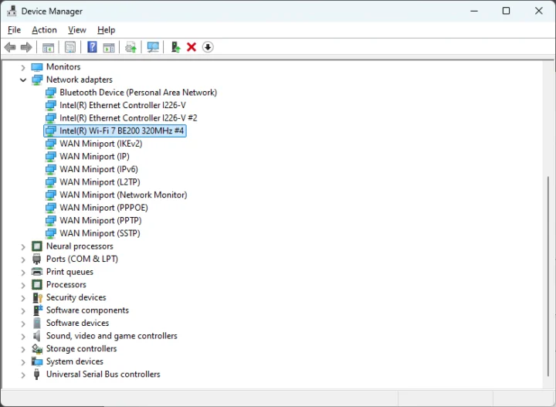
Task: Click the Print queues printer icon
Action: coord(37,272)
